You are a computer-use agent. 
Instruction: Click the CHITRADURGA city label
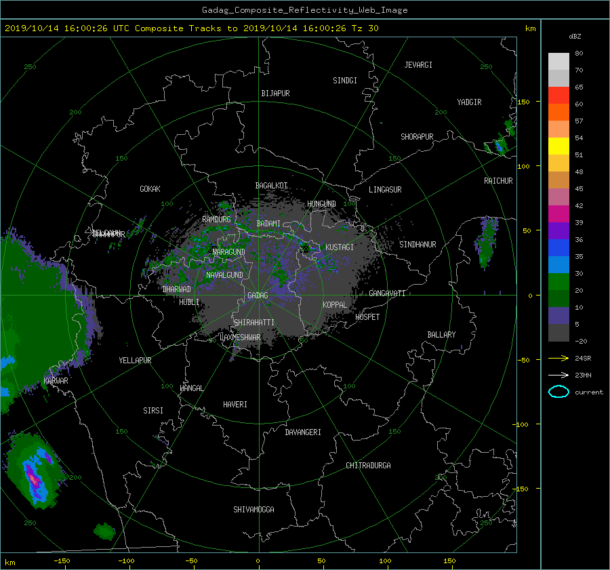point(368,466)
